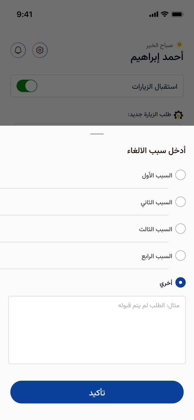
Task: Choose the السبب الثالث radio option
Action: 181,229
